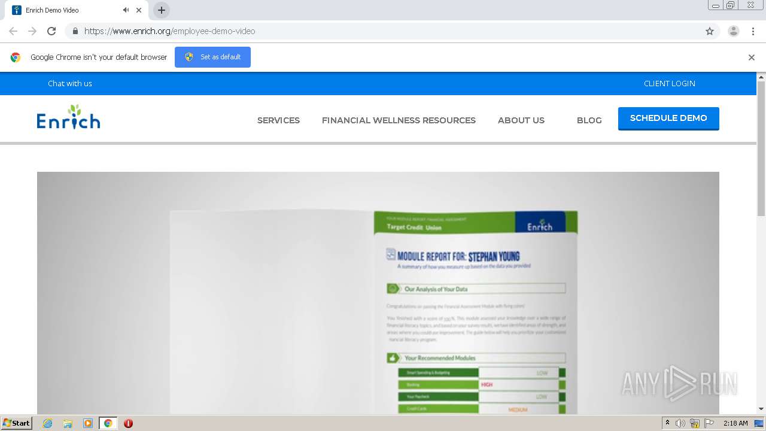Click scrollbar up arrow
This screenshot has width=766, height=431.
click(761, 77)
